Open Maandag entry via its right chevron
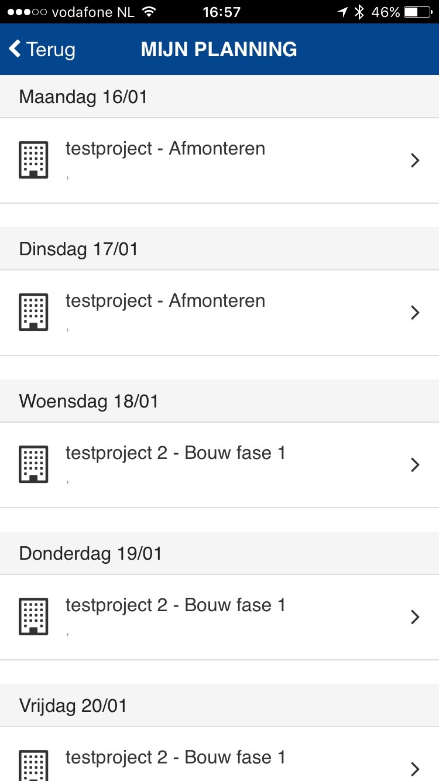The width and height of the screenshot is (439, 781). pos(415,160)
